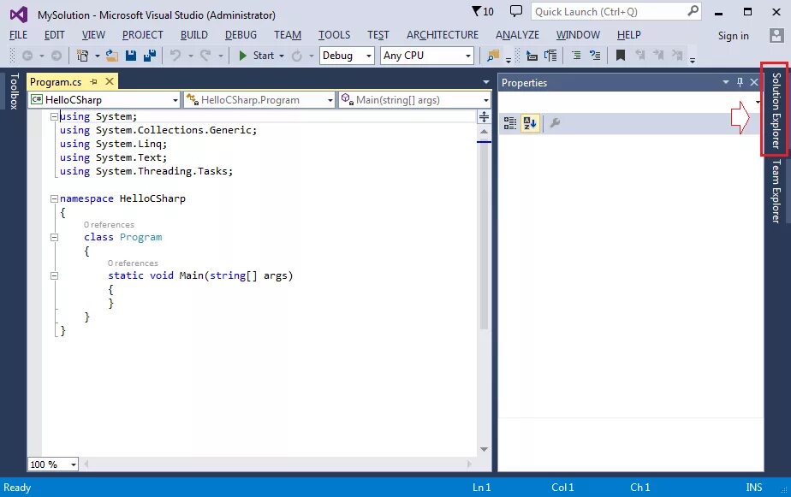
Task: Click the Navigate Backward arrow icon
Action: 27,56
